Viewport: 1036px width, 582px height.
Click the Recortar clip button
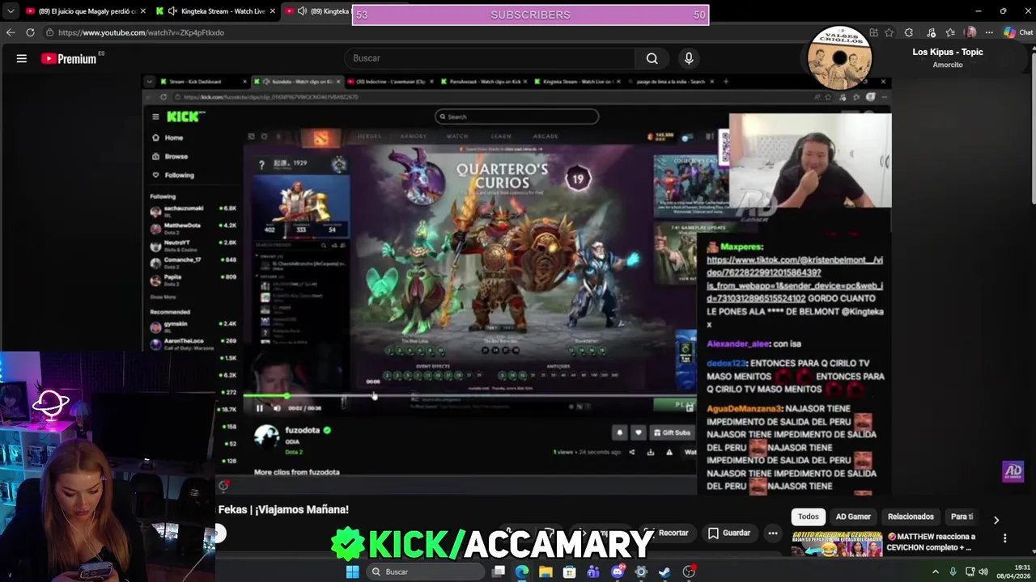click(669, 533)
